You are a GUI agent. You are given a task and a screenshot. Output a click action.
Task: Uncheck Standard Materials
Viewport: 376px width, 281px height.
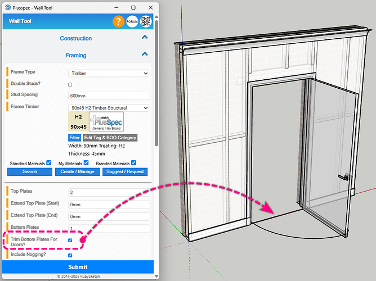click(48, 163)
